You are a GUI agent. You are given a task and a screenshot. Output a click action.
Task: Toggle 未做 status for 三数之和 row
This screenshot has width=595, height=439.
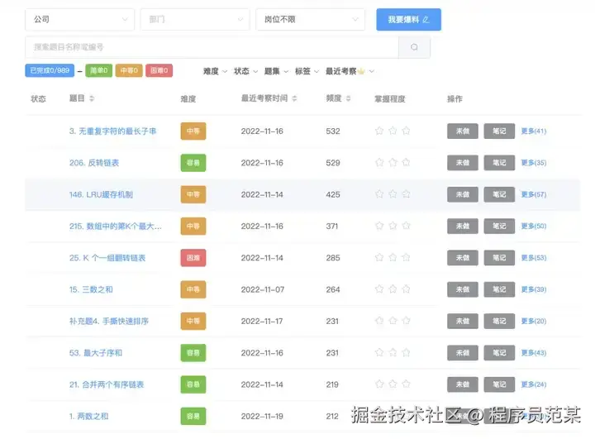463,289
